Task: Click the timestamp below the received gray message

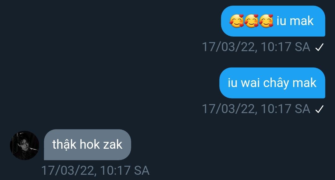Action: point(95,171)
